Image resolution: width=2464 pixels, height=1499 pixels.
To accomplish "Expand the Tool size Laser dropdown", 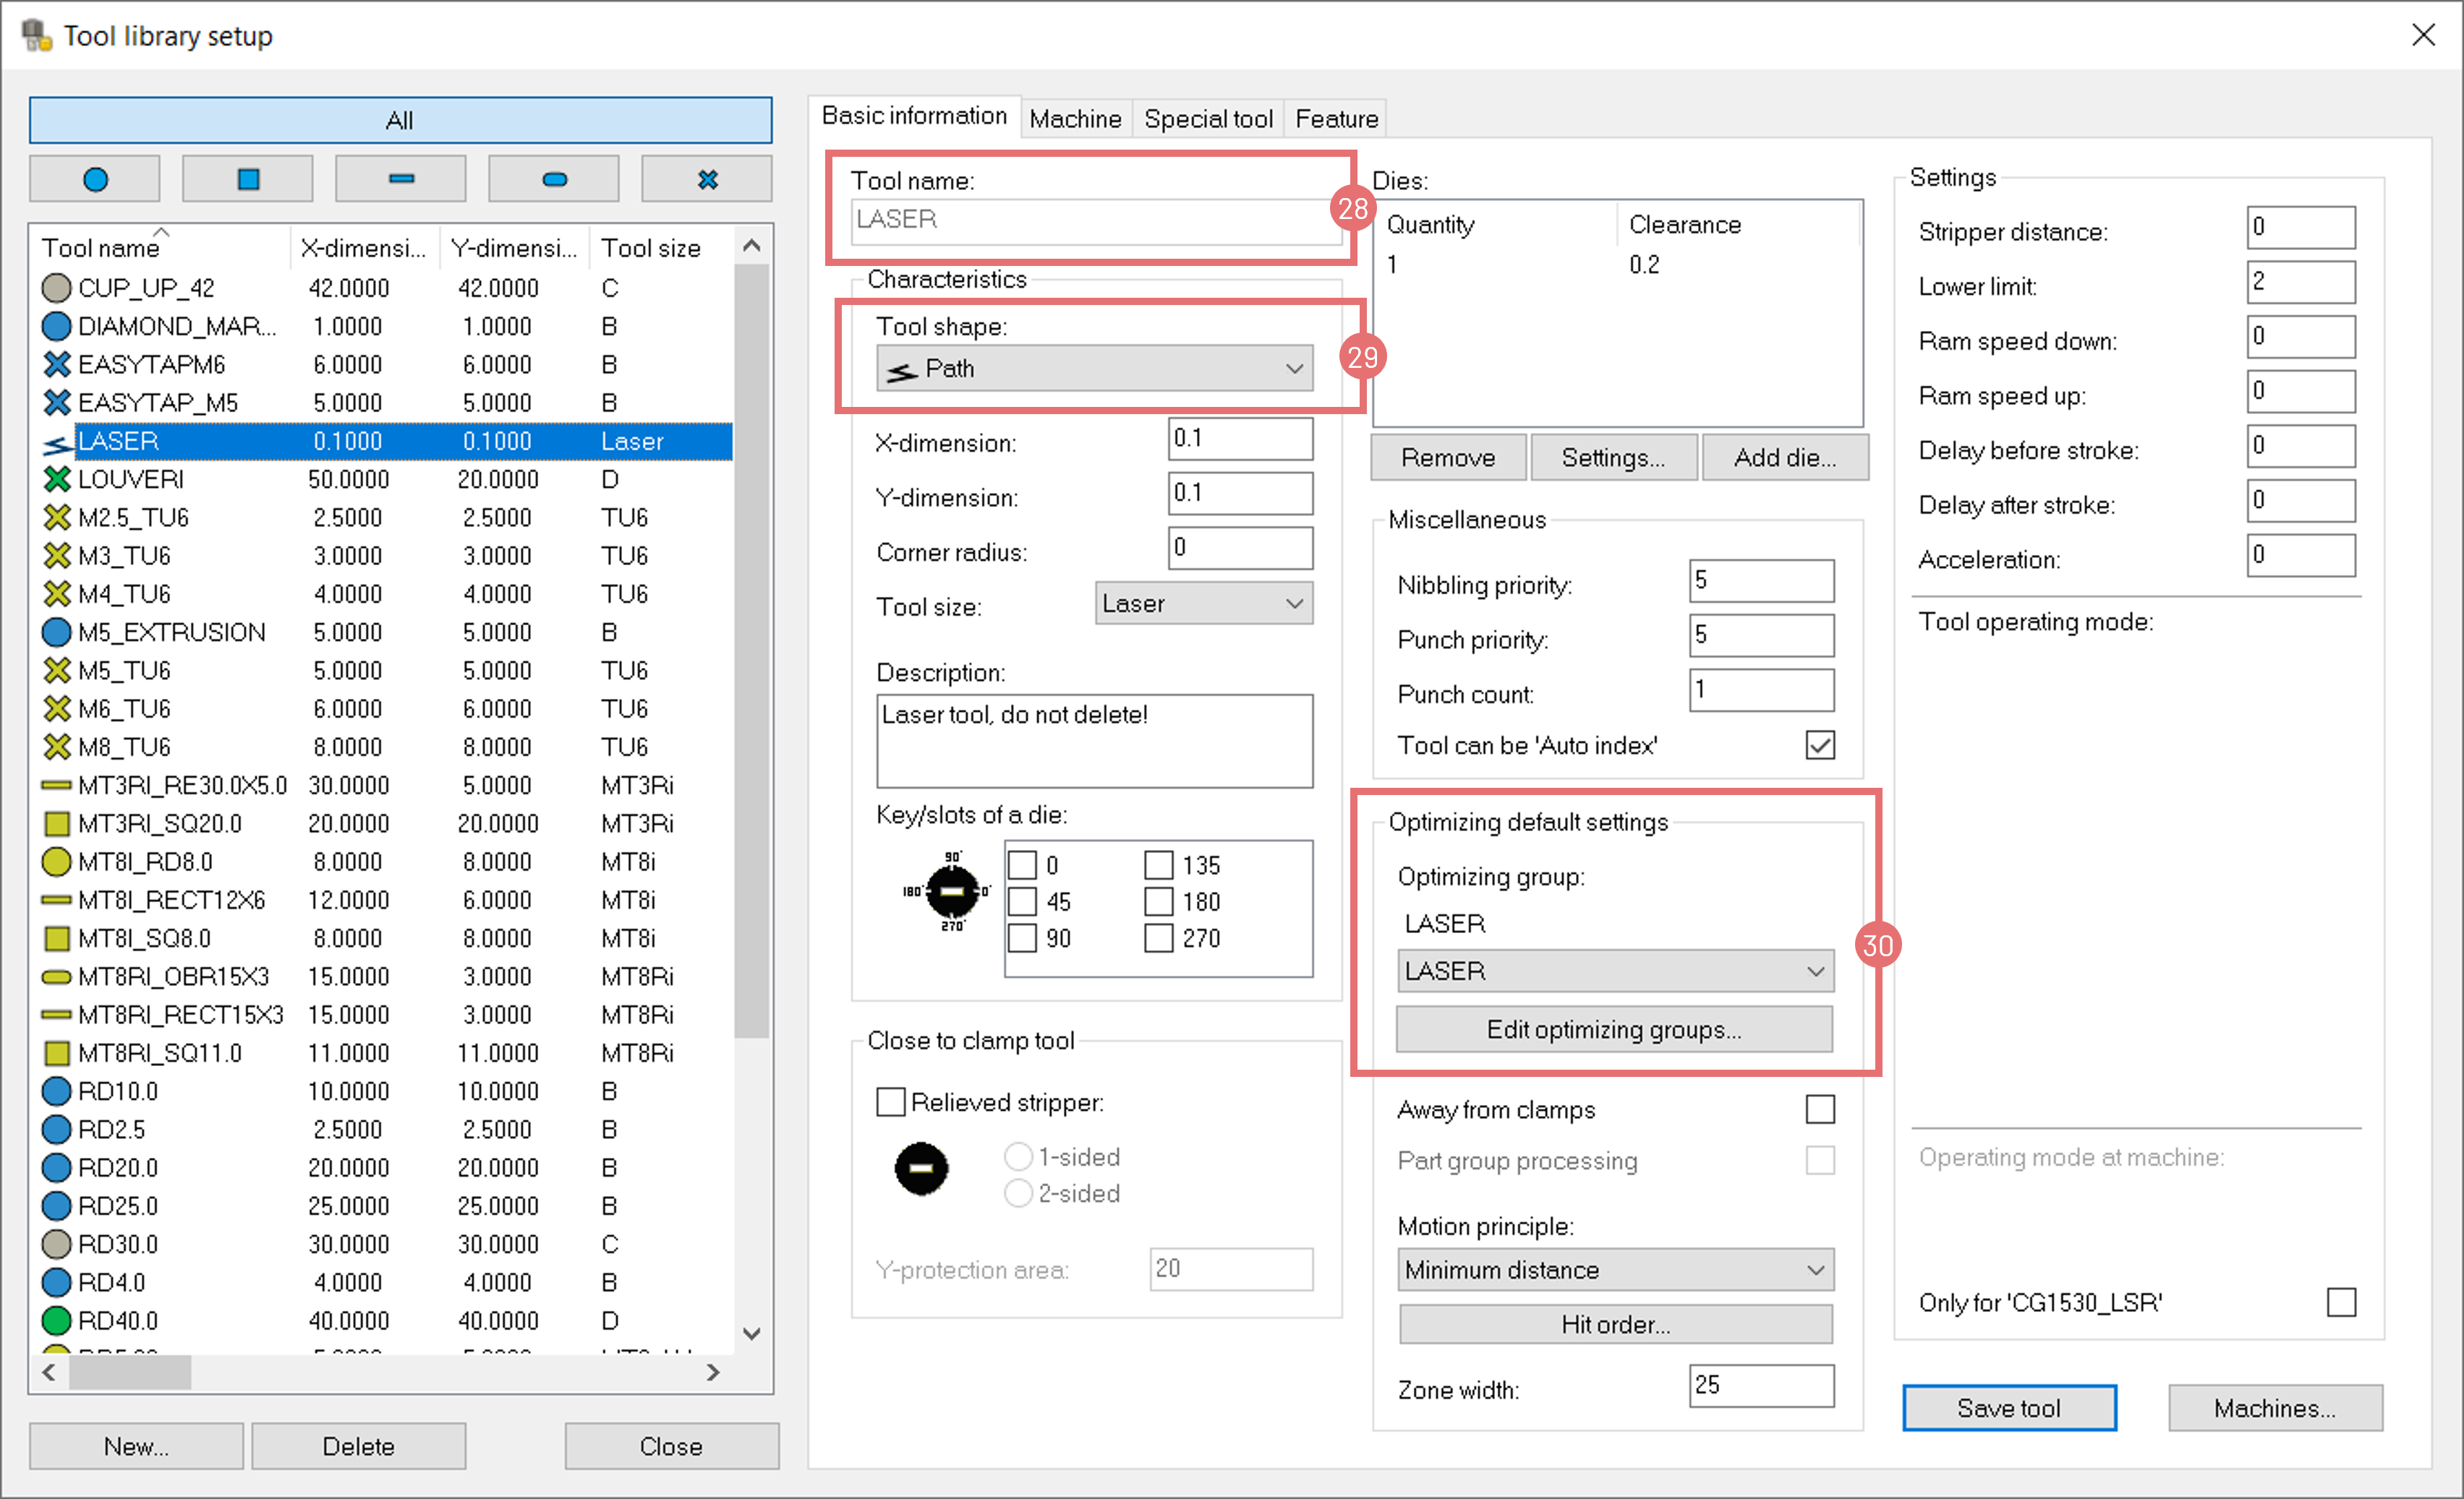I will [x=1203, y=604].
